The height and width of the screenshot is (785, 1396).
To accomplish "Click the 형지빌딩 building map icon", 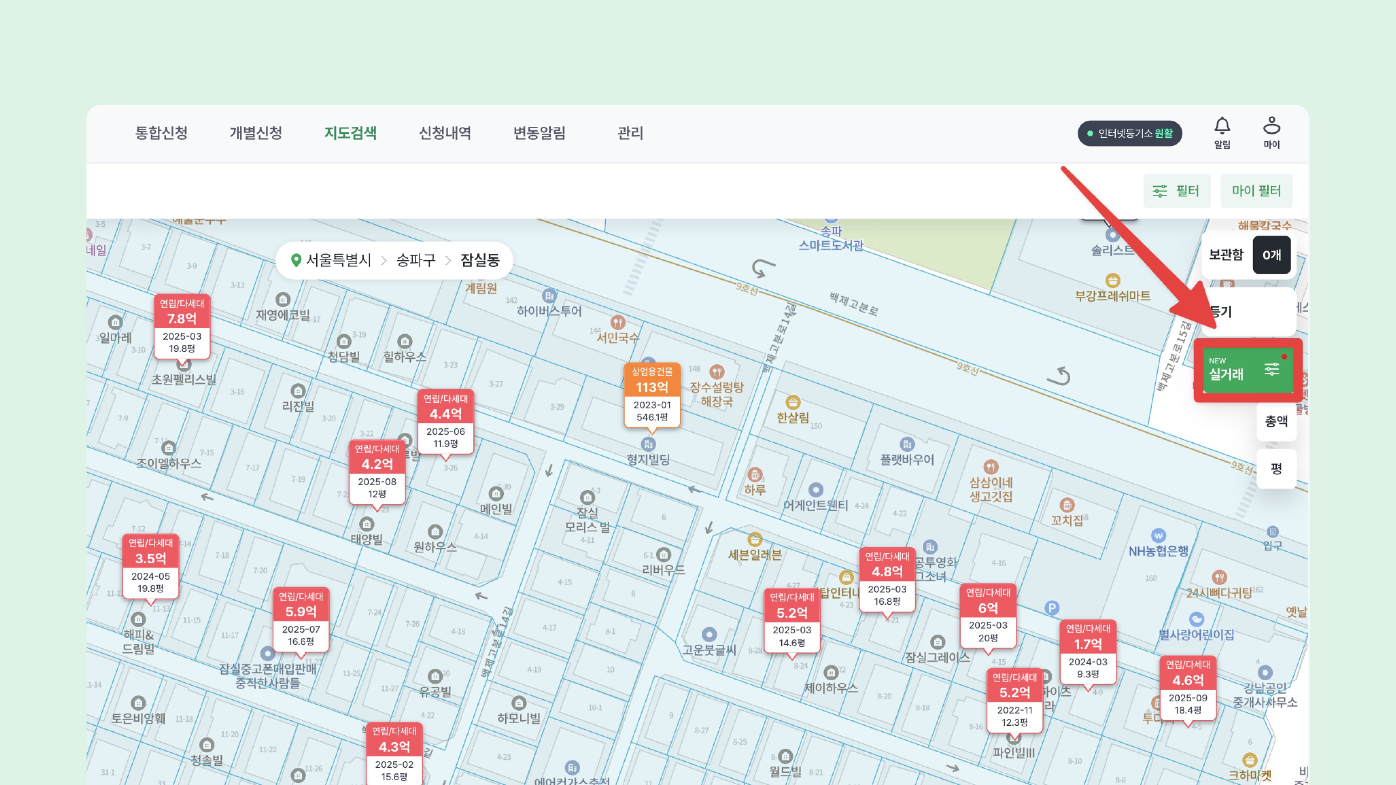I will click(x=648, y=444).
